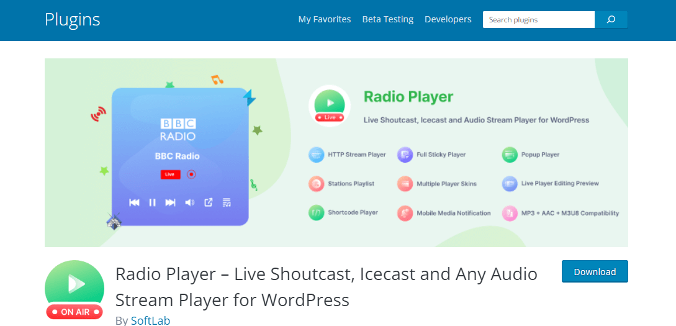The image size is (676, 326).
Task: Click the Multiple Player Skins icon
Action: coord(405,184)
